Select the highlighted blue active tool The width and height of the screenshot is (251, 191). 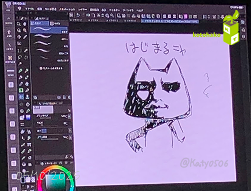click(x=21, y=97)
